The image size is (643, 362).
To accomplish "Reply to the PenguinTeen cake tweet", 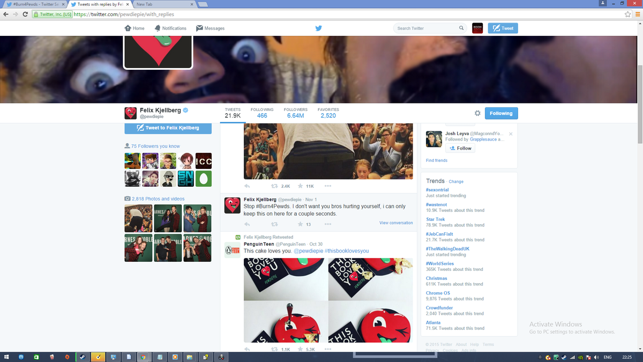I will point(247,349).
